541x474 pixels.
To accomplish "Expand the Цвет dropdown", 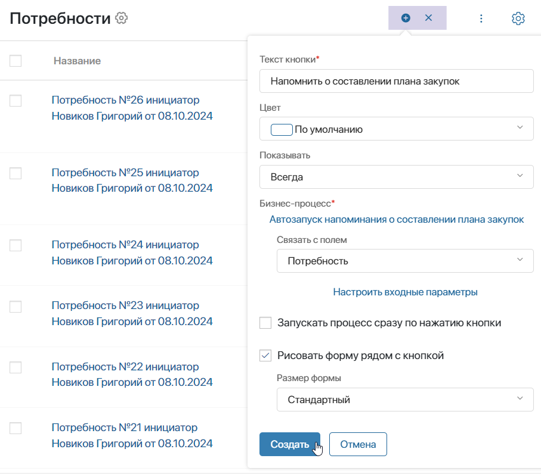I will coord(397,129).
